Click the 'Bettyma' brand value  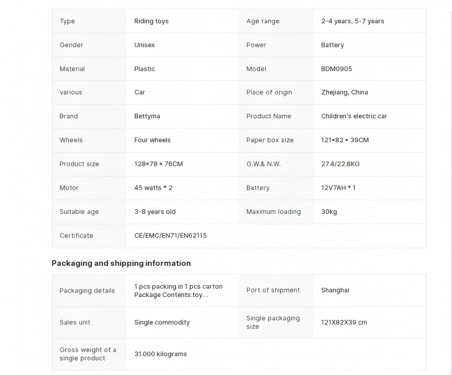[147, 117]
